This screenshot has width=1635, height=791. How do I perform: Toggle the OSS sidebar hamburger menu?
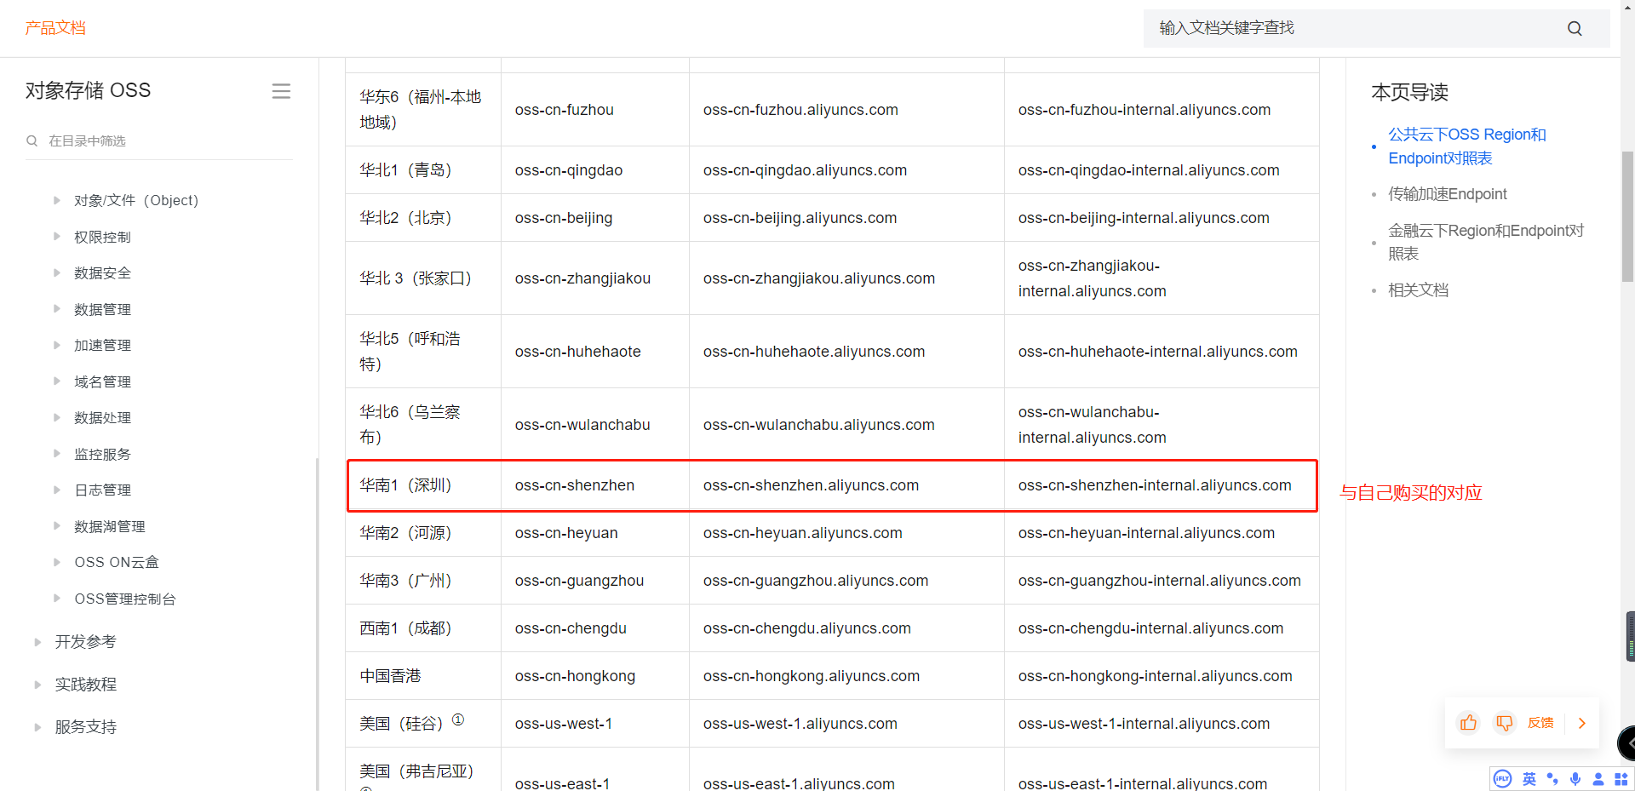click(x=281, y=91)
